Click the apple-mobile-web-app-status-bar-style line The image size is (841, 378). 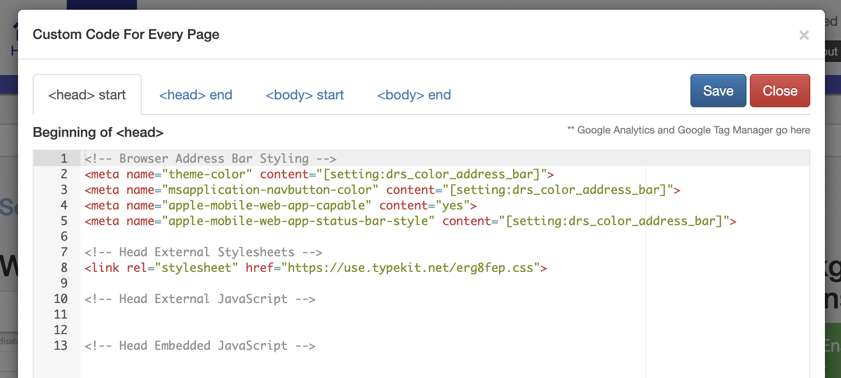(x=410, y=221)
